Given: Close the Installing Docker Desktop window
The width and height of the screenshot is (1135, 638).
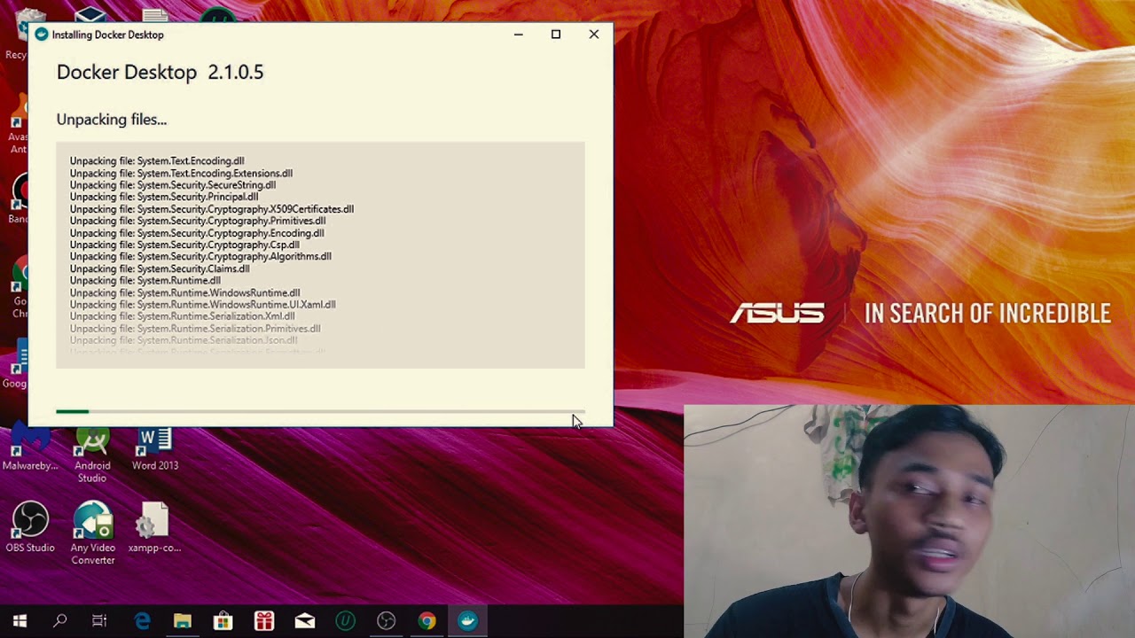Looking at the screenshot, I should (594, 35).
